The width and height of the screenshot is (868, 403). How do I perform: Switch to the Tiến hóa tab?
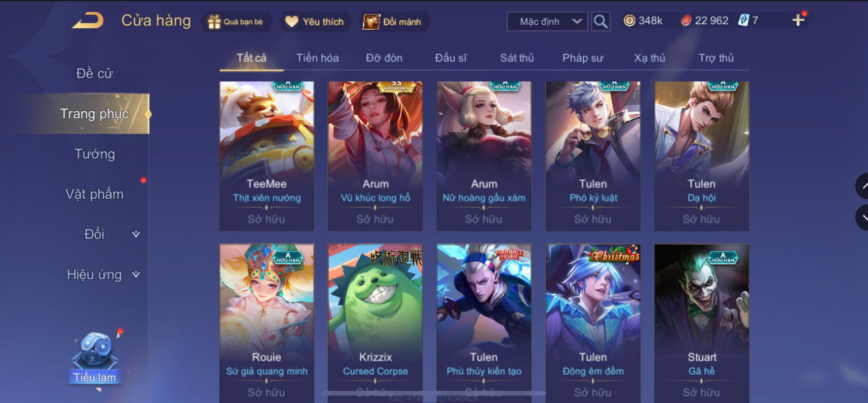click(x=317, y=58)
